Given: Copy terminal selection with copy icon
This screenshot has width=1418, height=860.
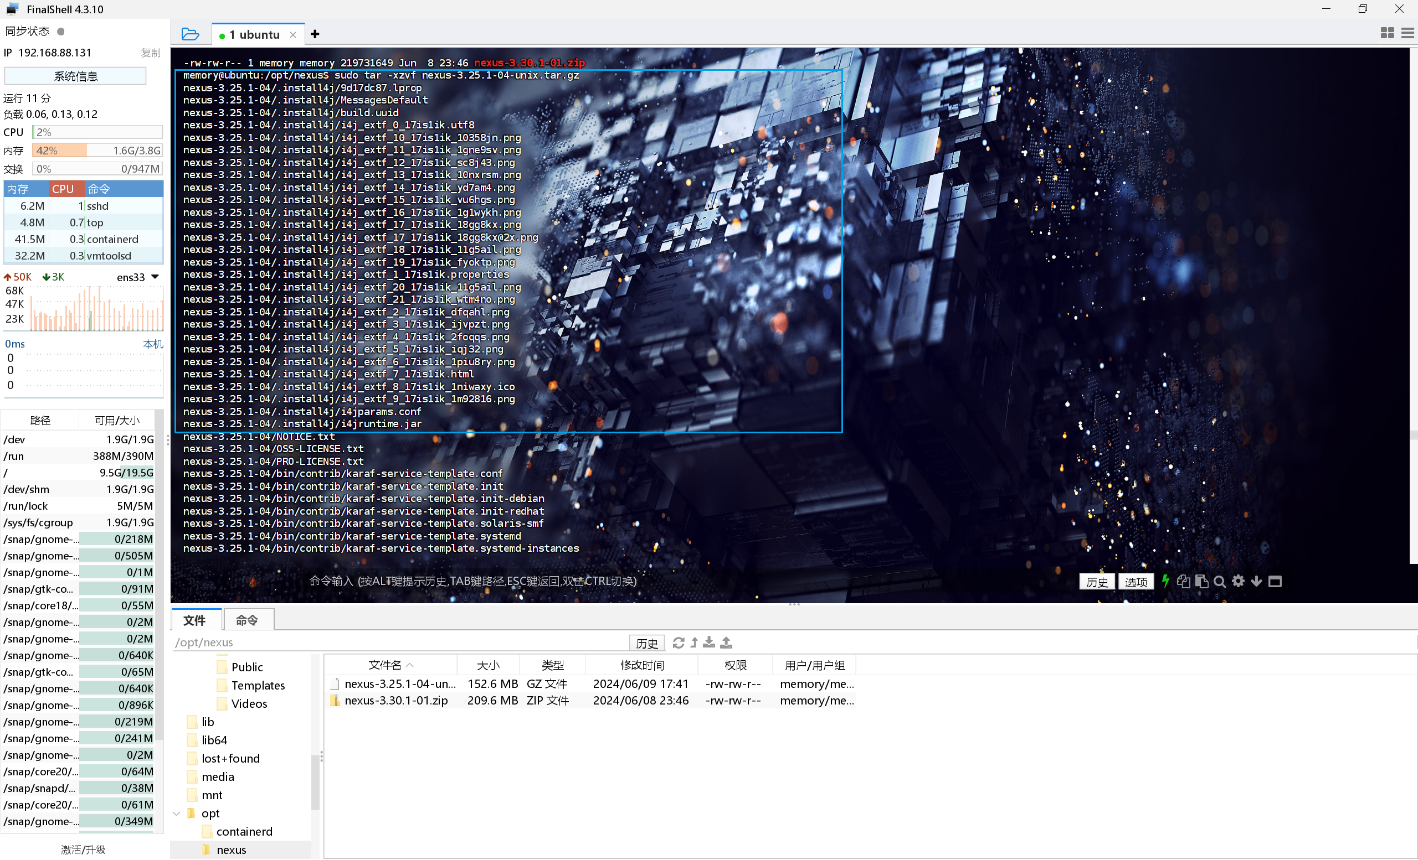Looking at the screenshot, I should (1183, 581).
